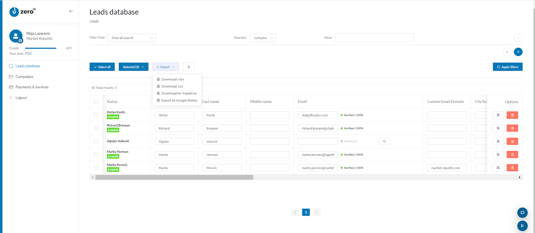Select Export to Google Sheets option
This screenshot has width=535, height=233.
pyautogui.click(x=177, y=100)
